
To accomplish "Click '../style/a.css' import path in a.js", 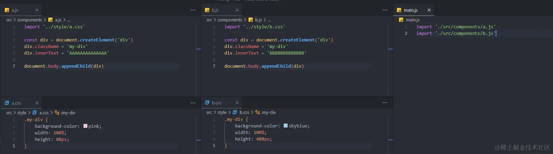I will (x=64, y=27).
